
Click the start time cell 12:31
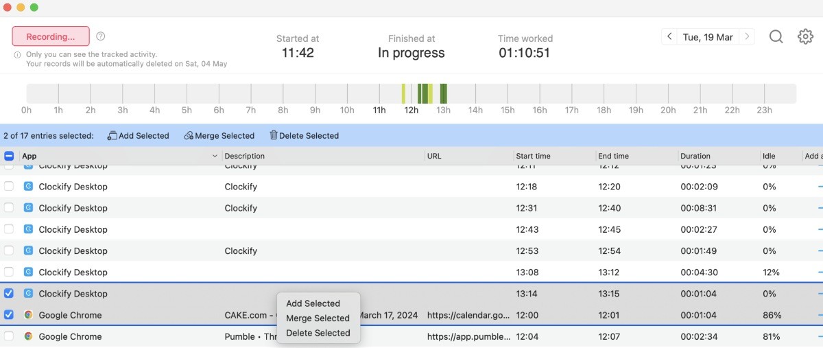tap(527, 208)
